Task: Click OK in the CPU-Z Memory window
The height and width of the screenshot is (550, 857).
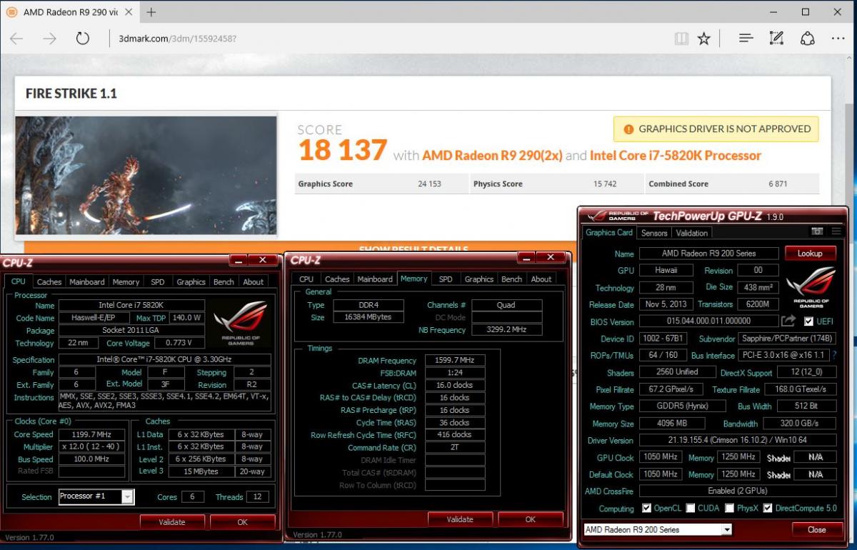Action: coord(531,519)
